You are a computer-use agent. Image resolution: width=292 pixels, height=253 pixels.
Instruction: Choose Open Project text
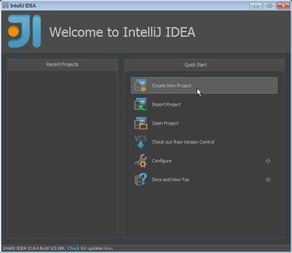pyautogui.click(x=165, y=123)
